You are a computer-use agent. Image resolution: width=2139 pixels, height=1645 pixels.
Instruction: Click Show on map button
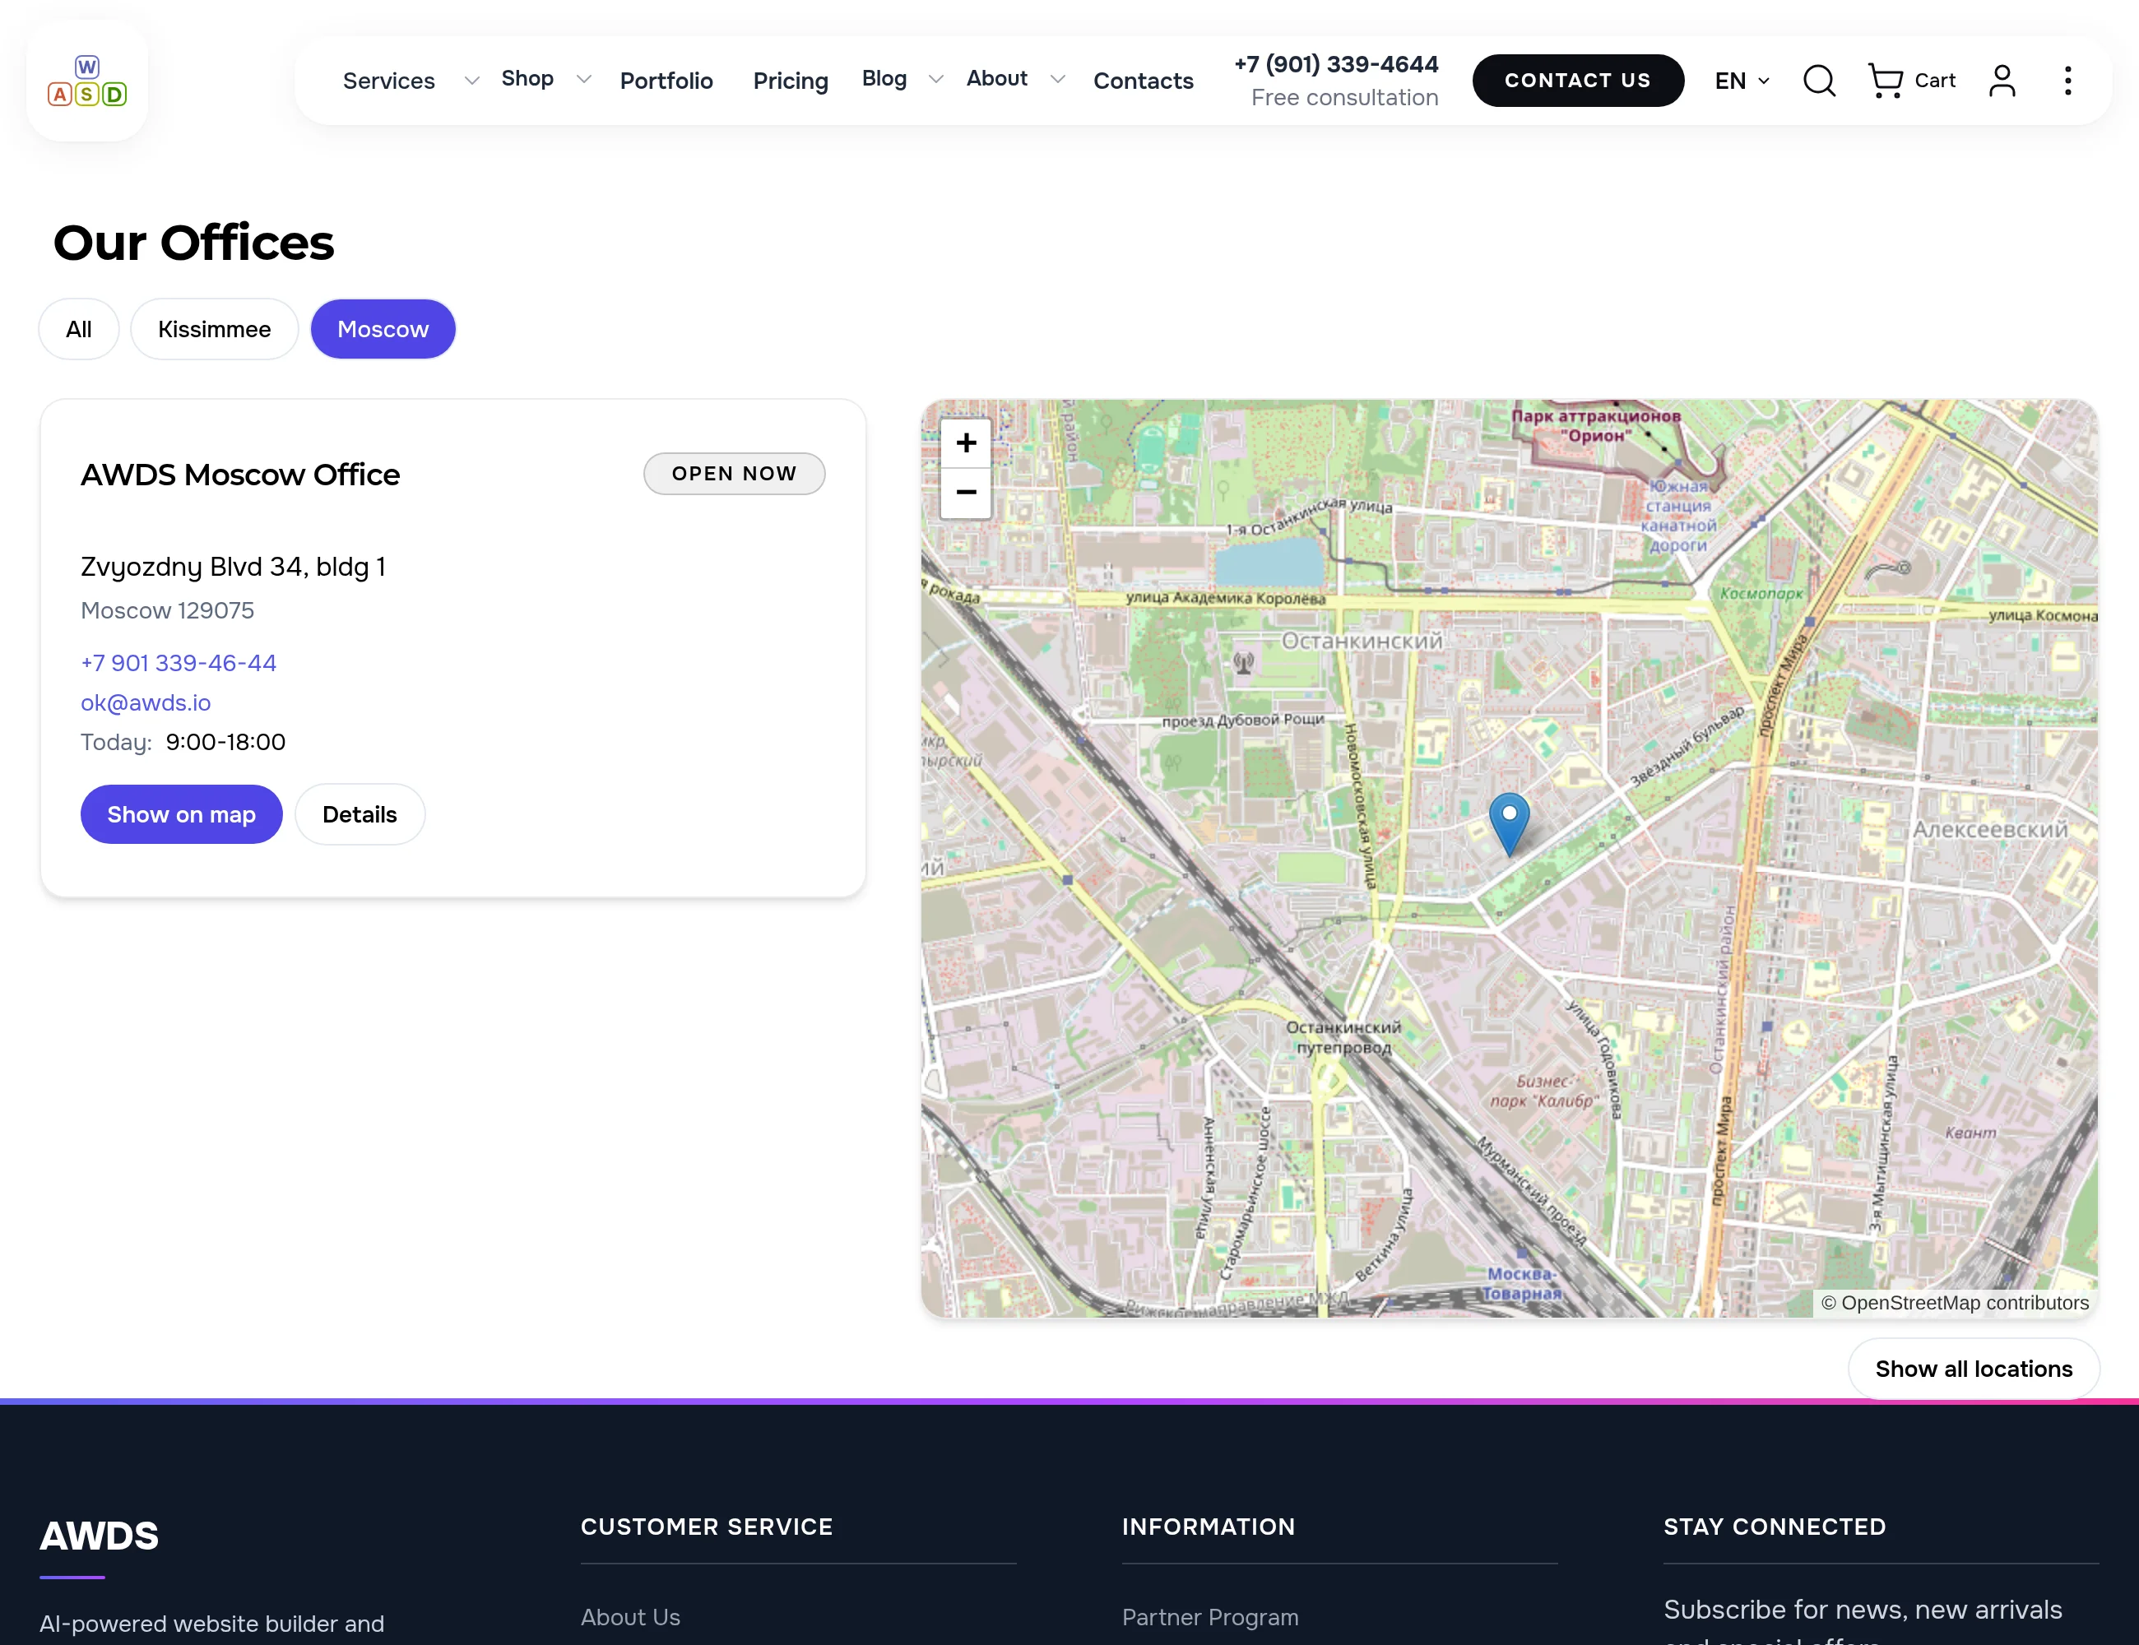[x=181, y=814]
